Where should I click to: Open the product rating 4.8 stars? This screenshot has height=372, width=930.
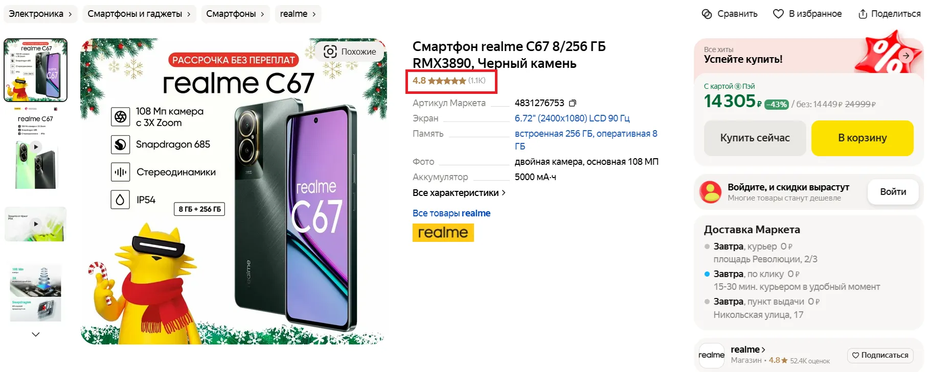pyautogui.click(x=449, y=81)
